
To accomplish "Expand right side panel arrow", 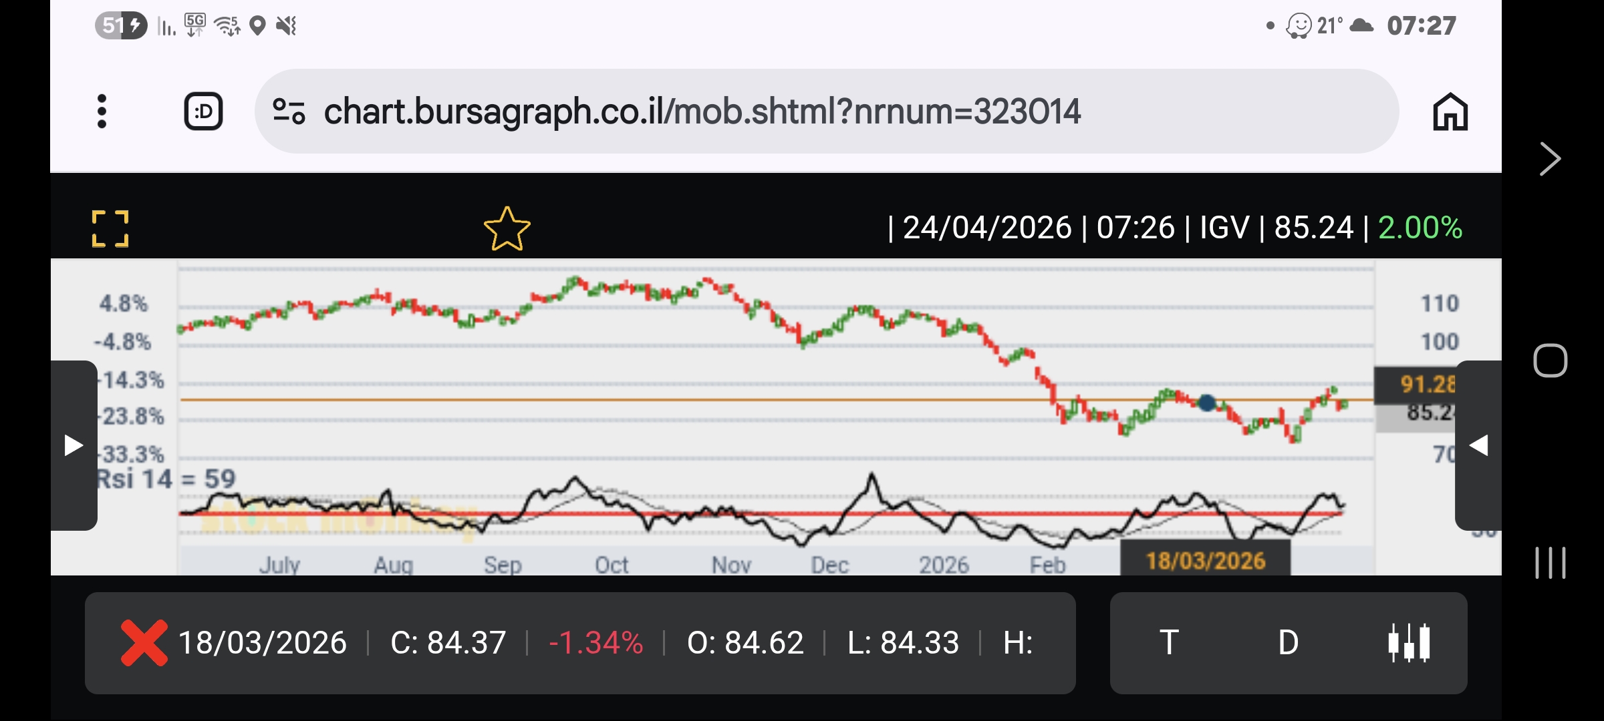I will click(x=1478, y=445).
